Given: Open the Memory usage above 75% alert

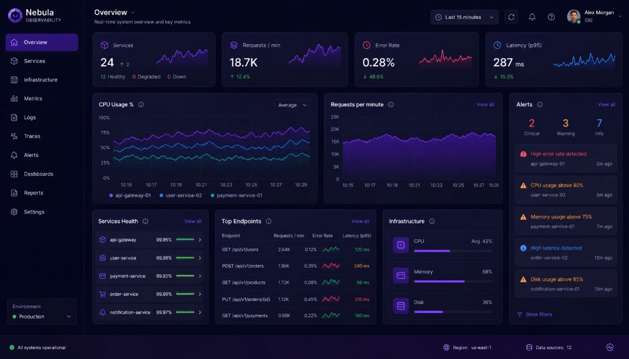Looking at the screenshot, I should click(x=566, y=221).
